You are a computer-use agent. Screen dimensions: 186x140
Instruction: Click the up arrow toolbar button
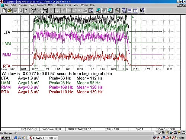click(26, 10)
